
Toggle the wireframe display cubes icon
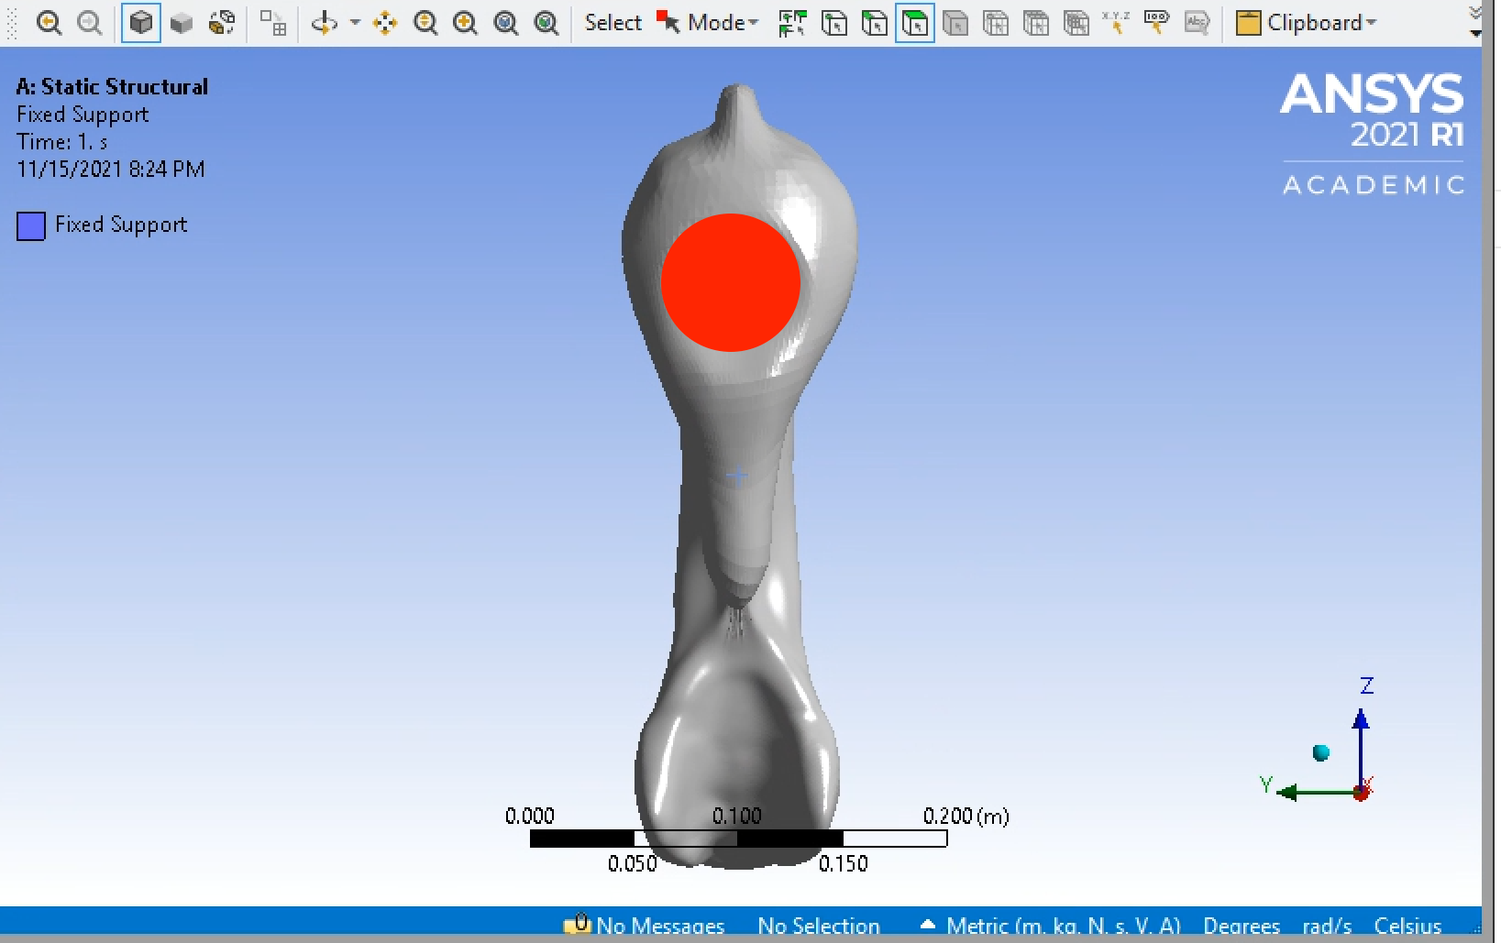click(222, 23)
